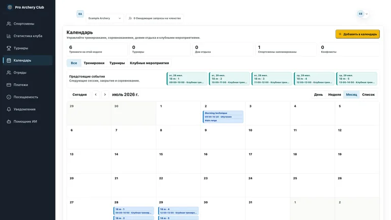Switch to the Клубные мероприятия tab

click(x=149, y=63)
